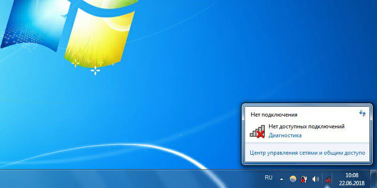Click the Show desktop button
The height and width of the screenshot is (188, 377).
tap(374, 179)
